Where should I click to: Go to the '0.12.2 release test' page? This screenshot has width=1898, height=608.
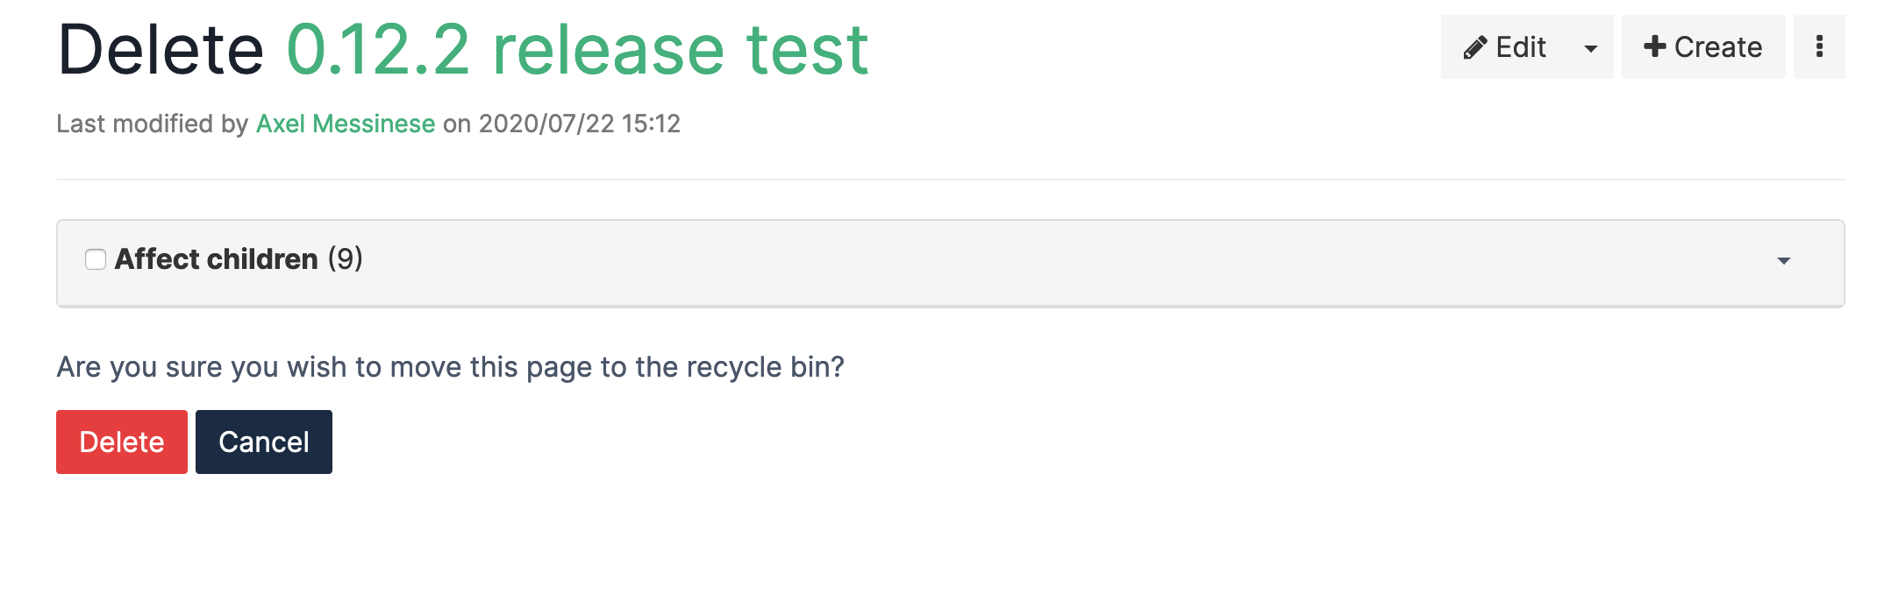(577, 50)
